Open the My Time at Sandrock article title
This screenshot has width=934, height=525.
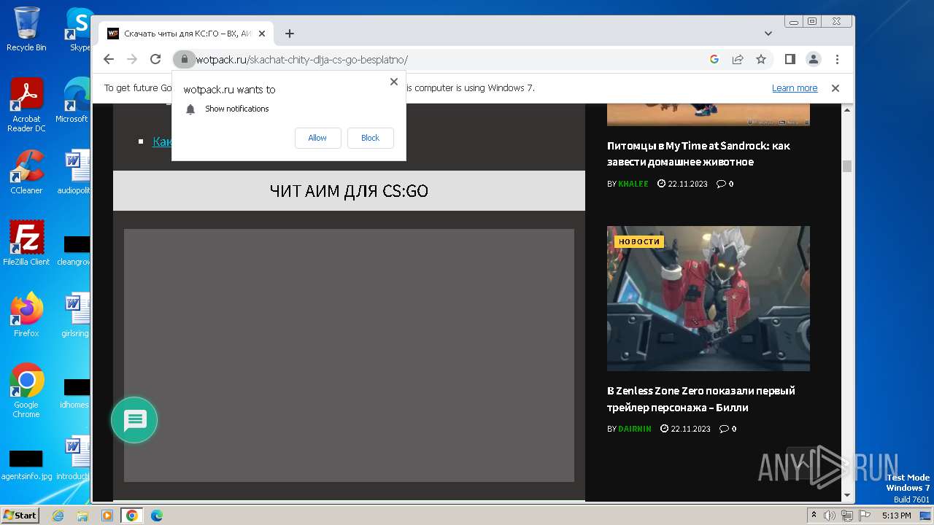(698, 154)
